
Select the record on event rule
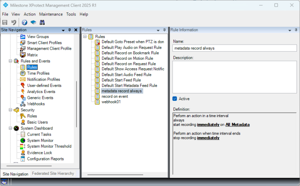click(x=114, y=96)
